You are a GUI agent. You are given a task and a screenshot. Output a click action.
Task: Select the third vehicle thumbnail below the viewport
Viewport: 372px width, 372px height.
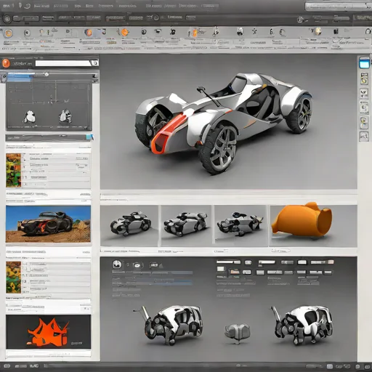[x=240, y=226]
